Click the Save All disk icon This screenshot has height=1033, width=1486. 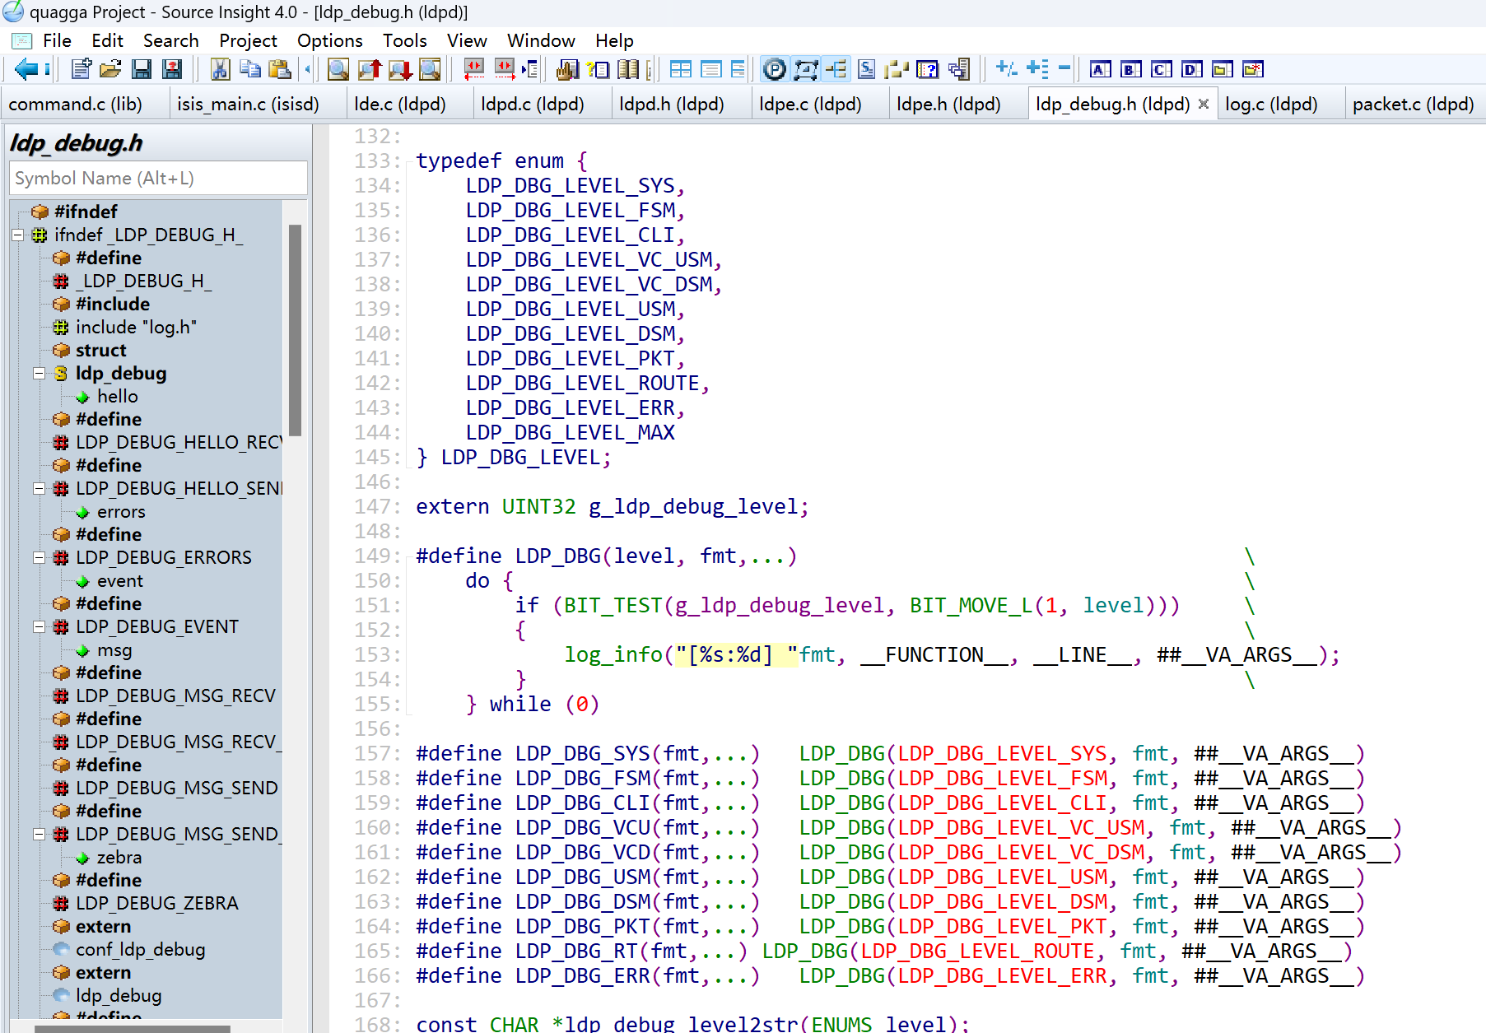[x=172, y=69]
